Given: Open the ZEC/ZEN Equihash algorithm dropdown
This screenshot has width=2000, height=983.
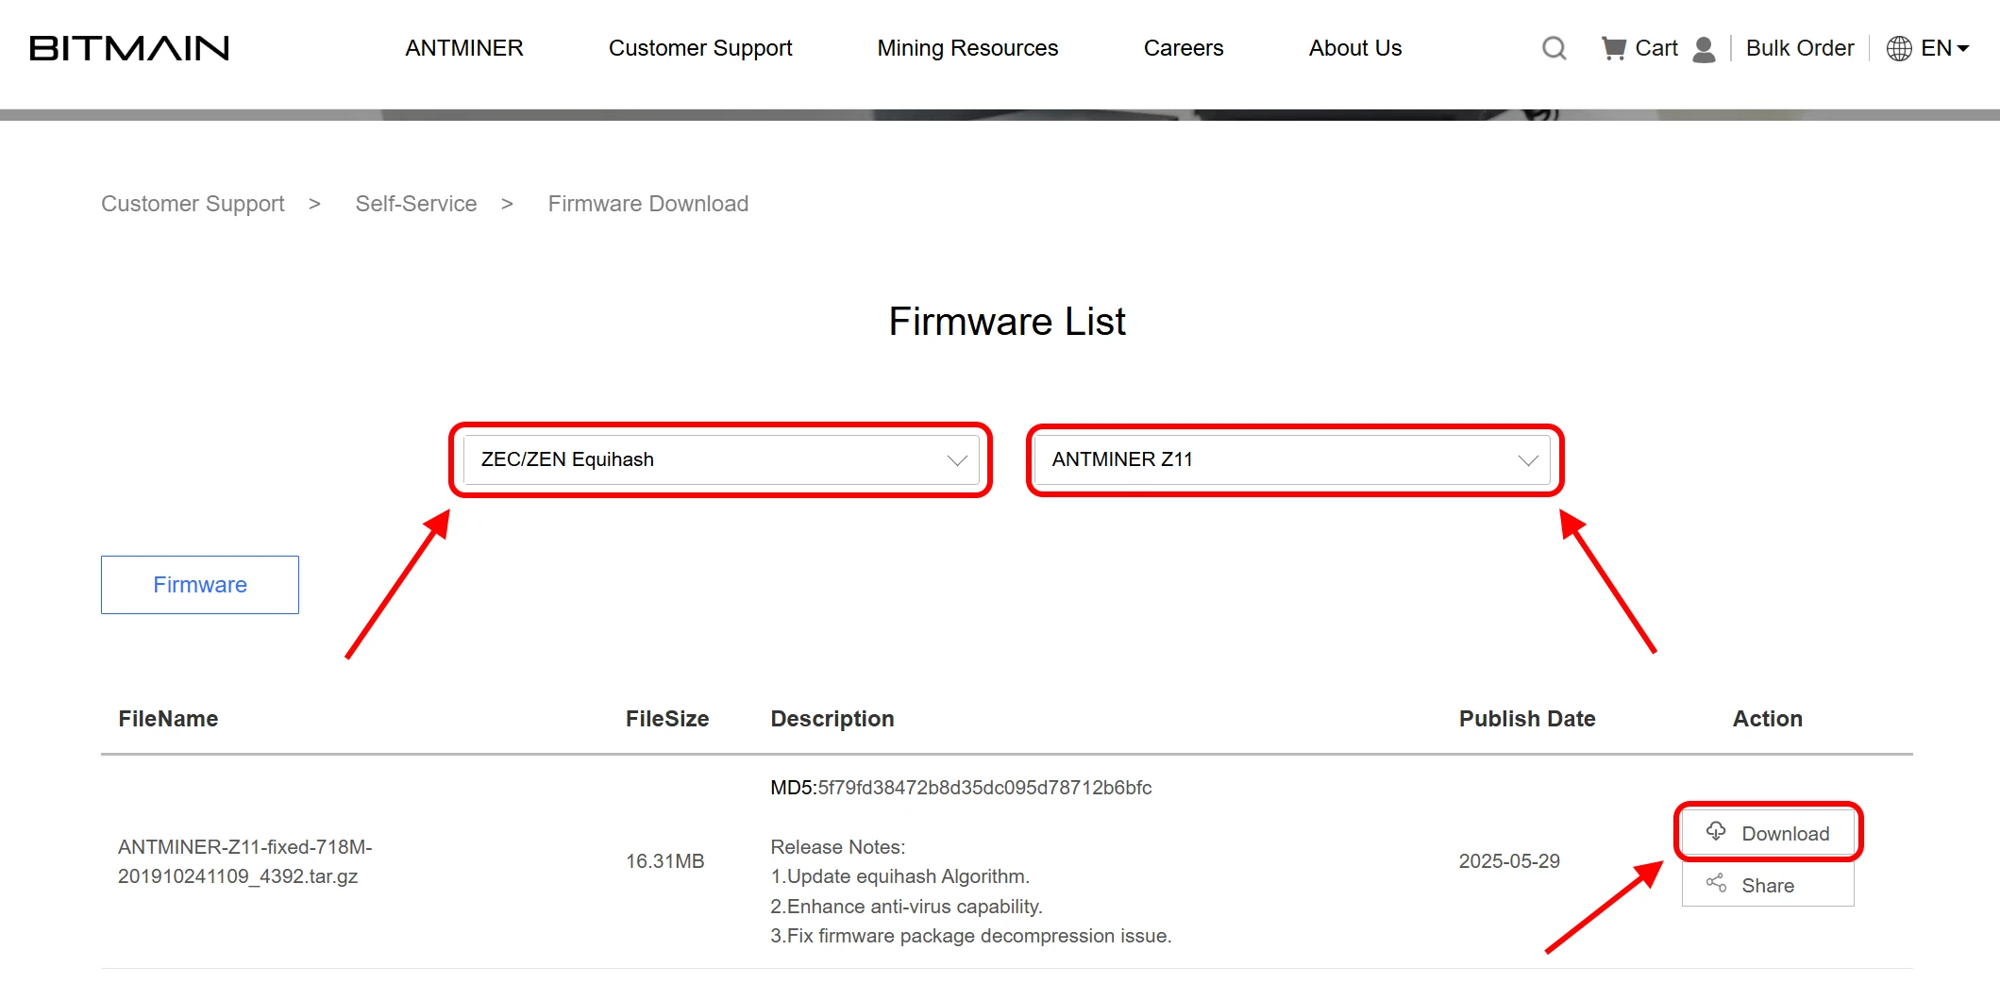Looking at the screenshot, I should (x=721, y=459).
